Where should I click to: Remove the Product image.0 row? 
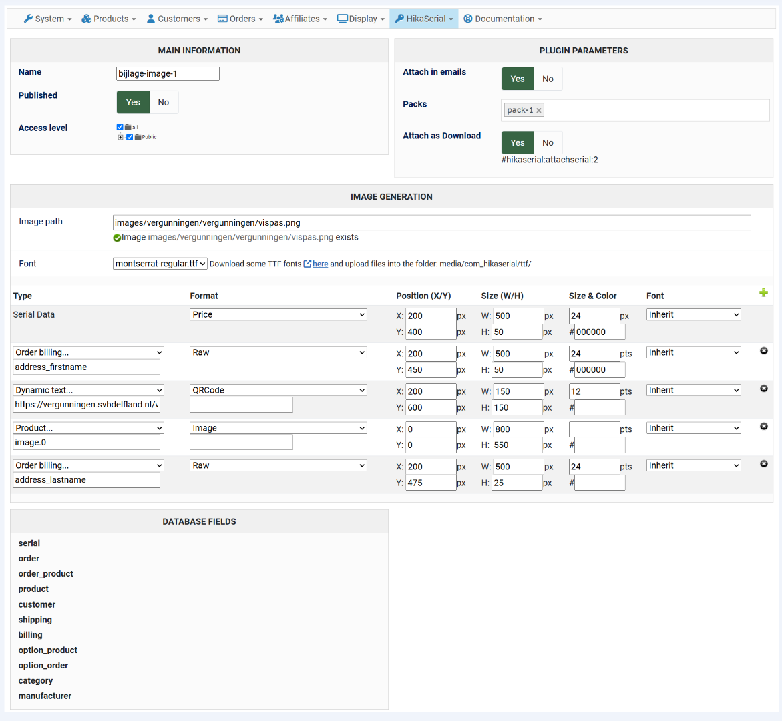click(764, 427)
